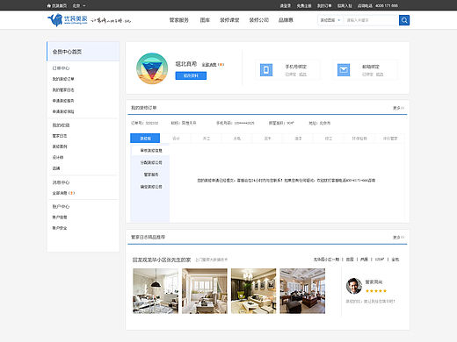Click the merchant entry link in top bar
This screenshot has height=342, width=457.
[345, 5]
